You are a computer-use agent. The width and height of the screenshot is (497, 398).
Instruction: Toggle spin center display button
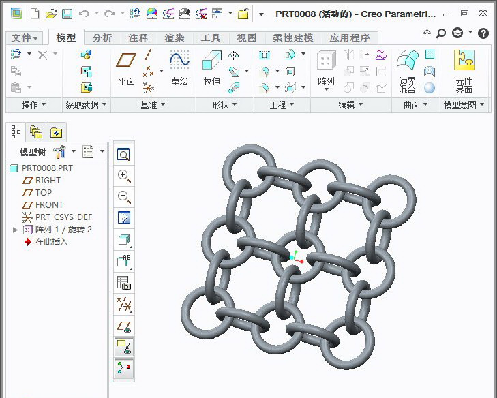click(x=124, y=368)
